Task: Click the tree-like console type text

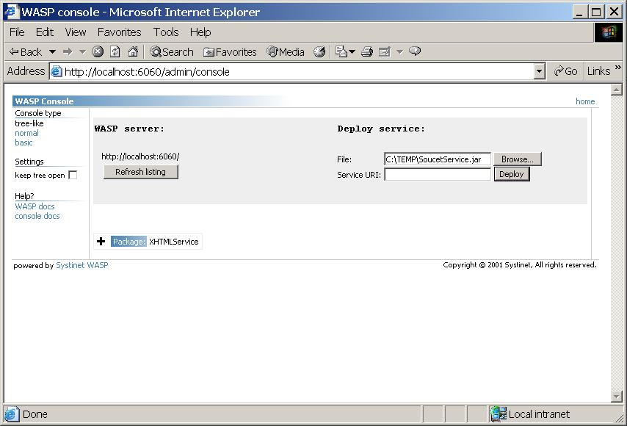Action: pos(29,123)
